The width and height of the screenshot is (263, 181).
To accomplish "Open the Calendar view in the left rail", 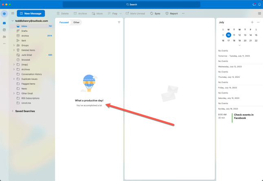I will [x=4, y=30].
